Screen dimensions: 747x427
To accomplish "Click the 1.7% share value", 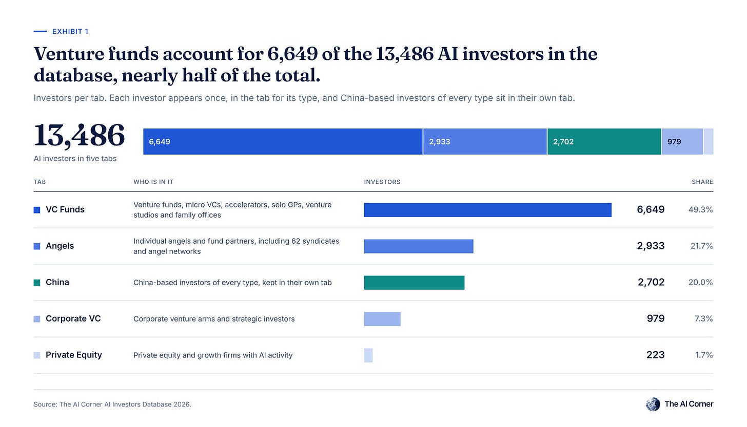I will tap(704, 355).
